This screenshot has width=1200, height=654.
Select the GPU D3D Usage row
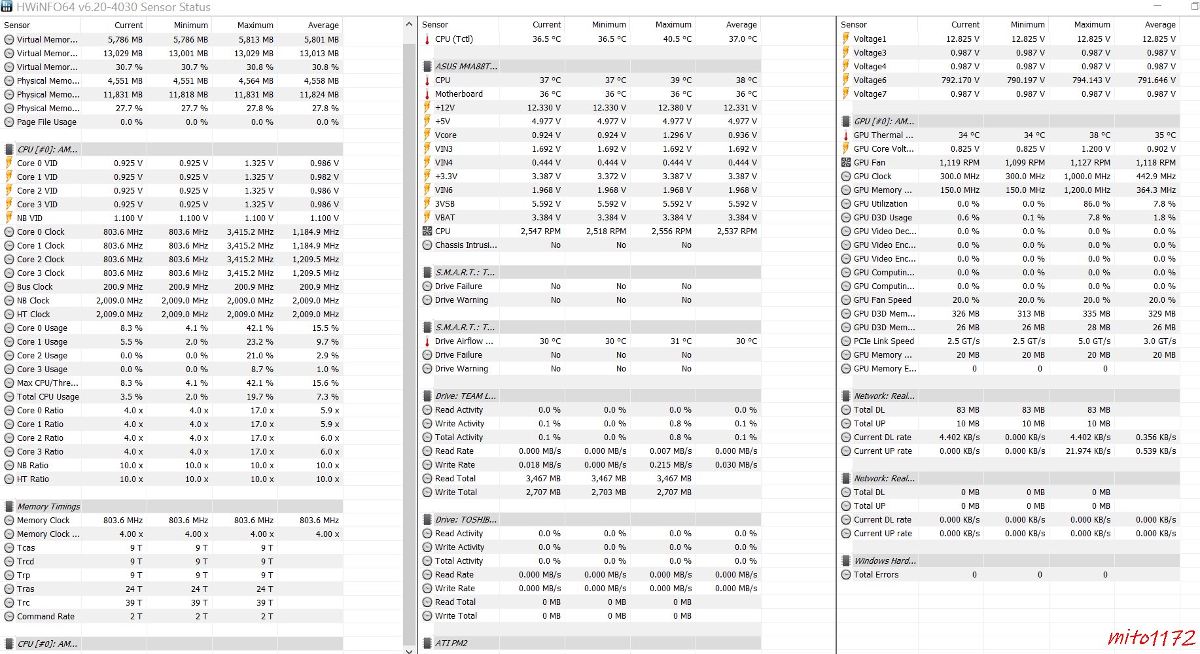[x=1008, y=217]
